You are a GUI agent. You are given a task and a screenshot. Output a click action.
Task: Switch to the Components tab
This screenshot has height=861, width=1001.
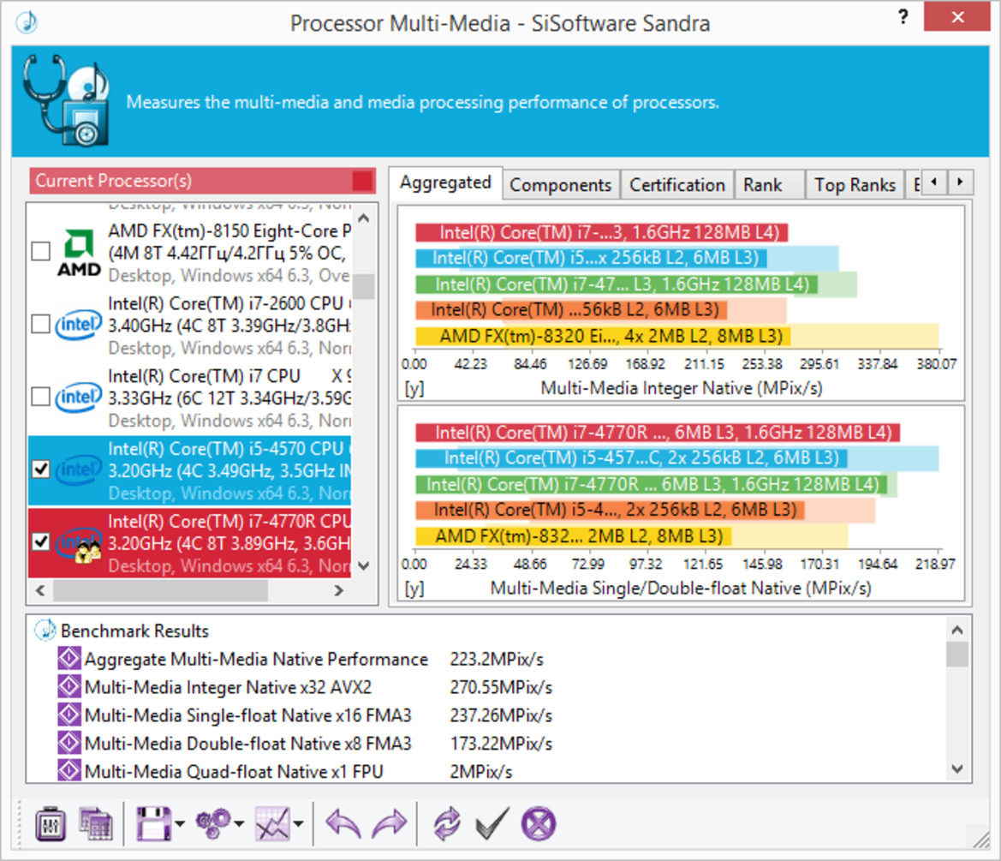561,185
